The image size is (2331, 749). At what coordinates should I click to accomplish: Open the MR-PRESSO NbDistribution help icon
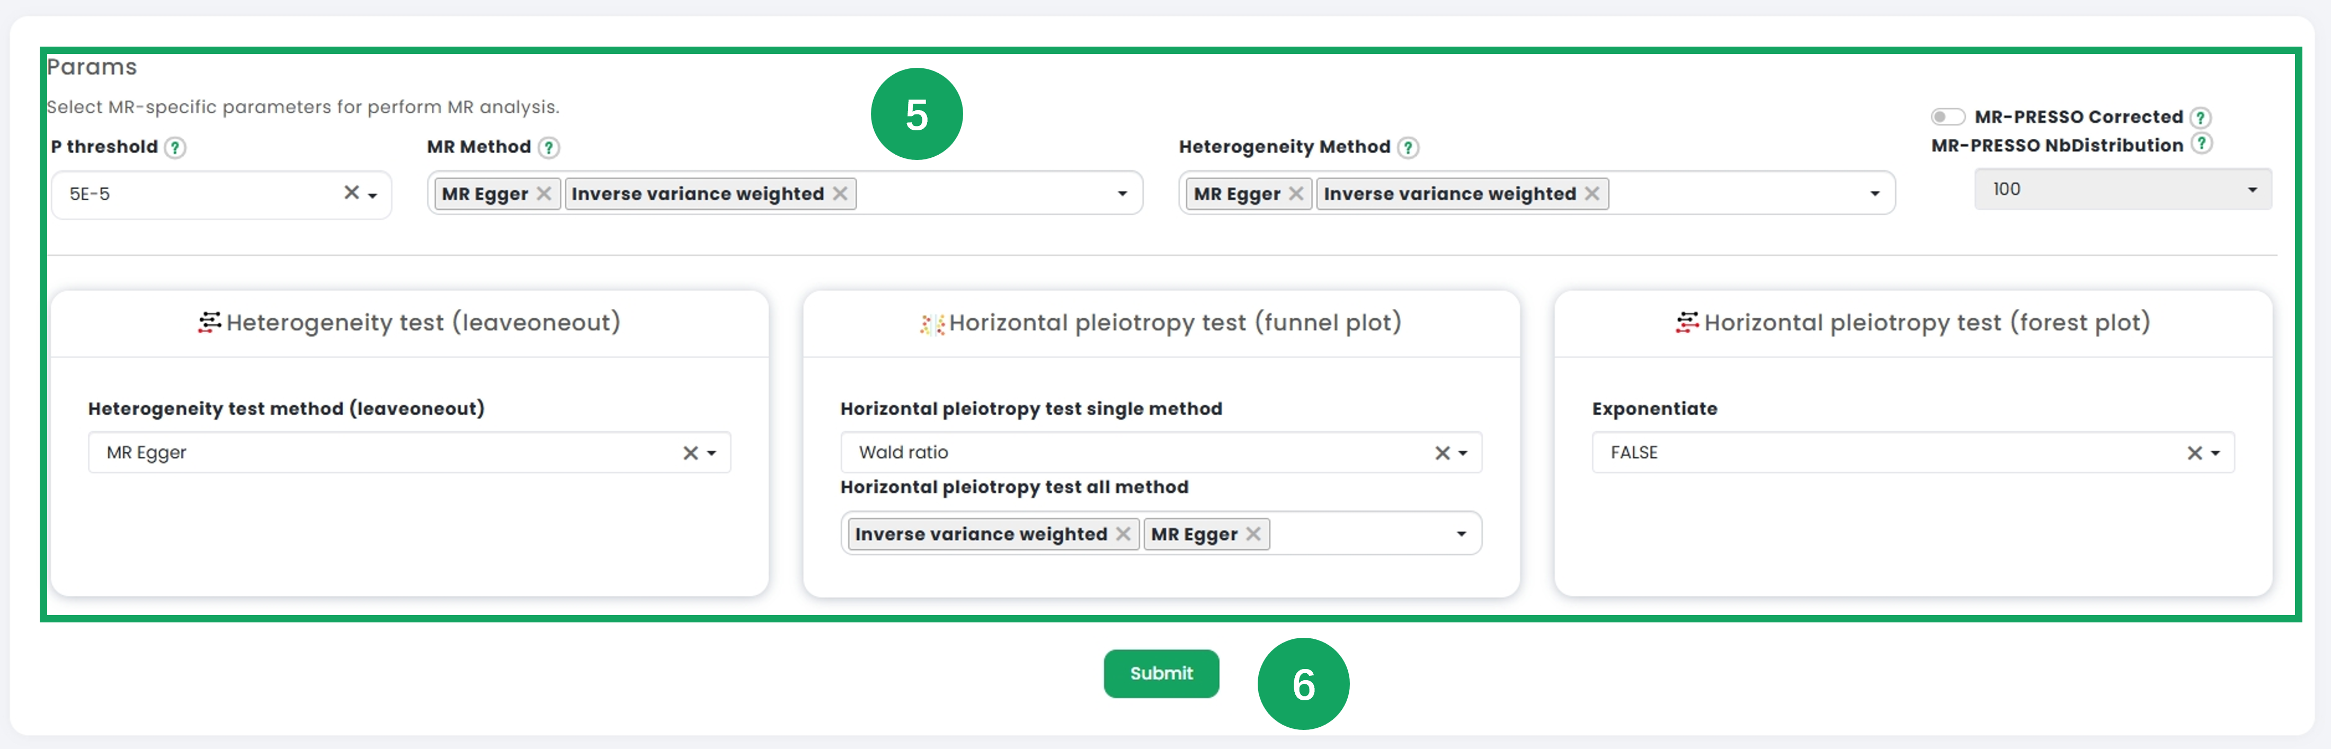click(2202, 144)
